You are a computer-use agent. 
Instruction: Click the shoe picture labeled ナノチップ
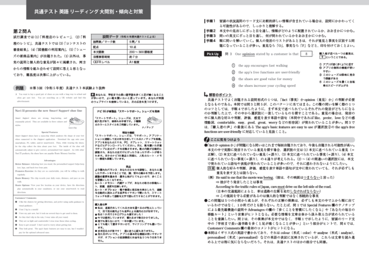click(x=154, y=121)
